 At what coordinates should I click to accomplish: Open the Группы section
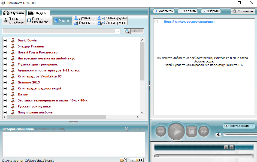click(84, 23)
